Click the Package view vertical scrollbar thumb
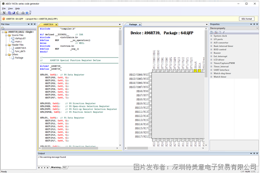The height and width of the screenshot is (173, 260). coord(206,54)
